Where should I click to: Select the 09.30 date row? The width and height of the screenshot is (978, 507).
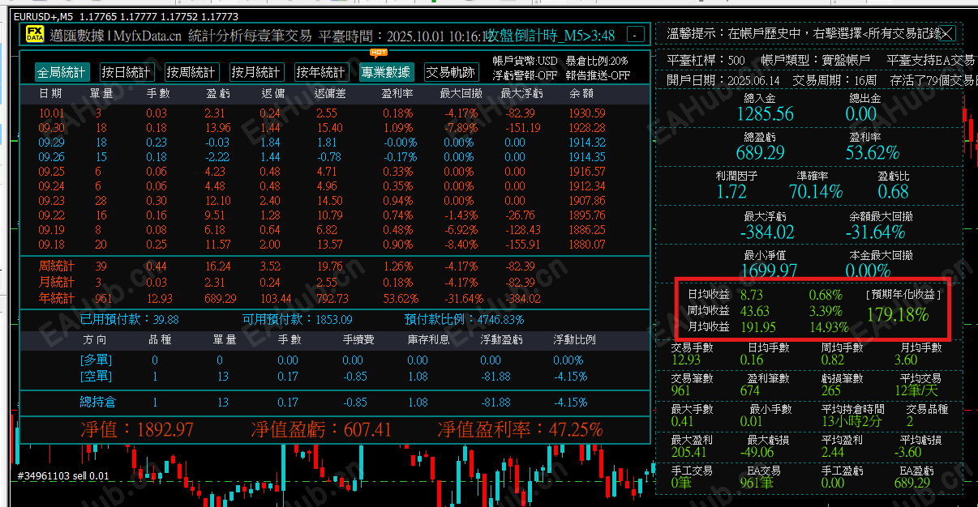click(x=334, y=128)
